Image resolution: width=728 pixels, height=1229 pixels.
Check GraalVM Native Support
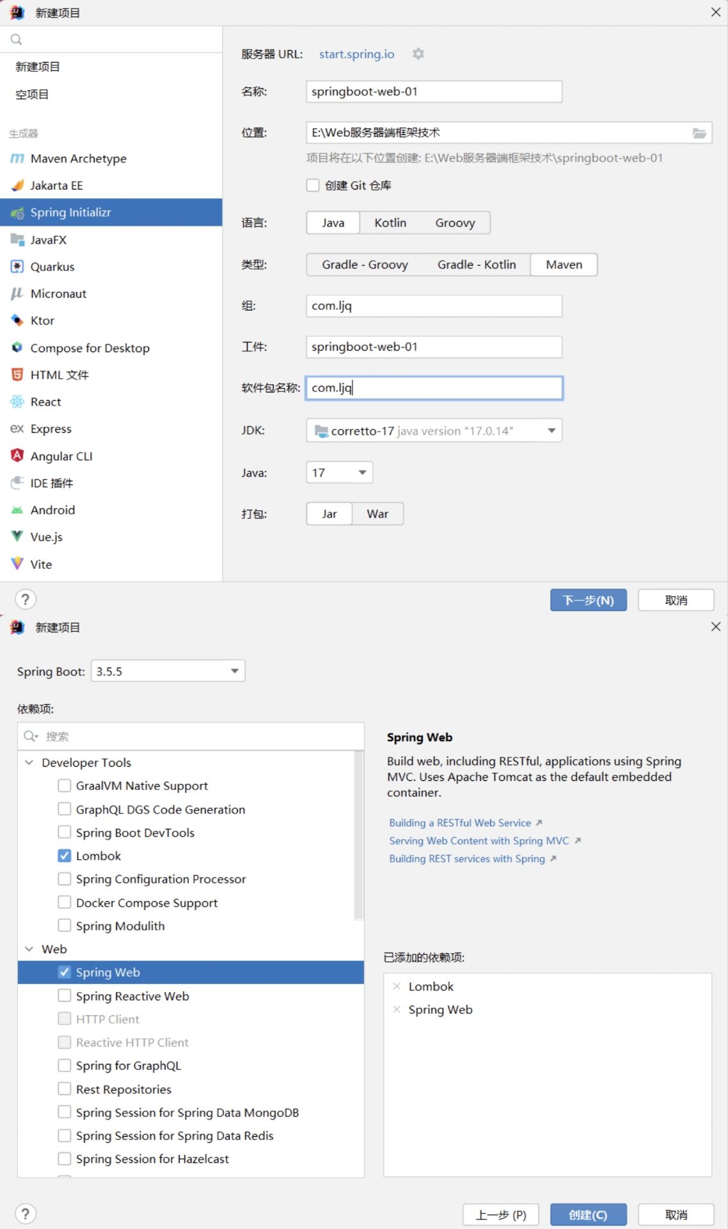pos(64,785)
